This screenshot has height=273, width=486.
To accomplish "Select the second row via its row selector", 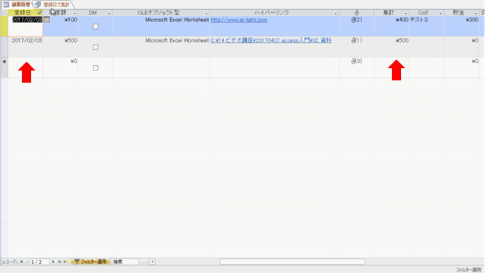I will (5, 47).
